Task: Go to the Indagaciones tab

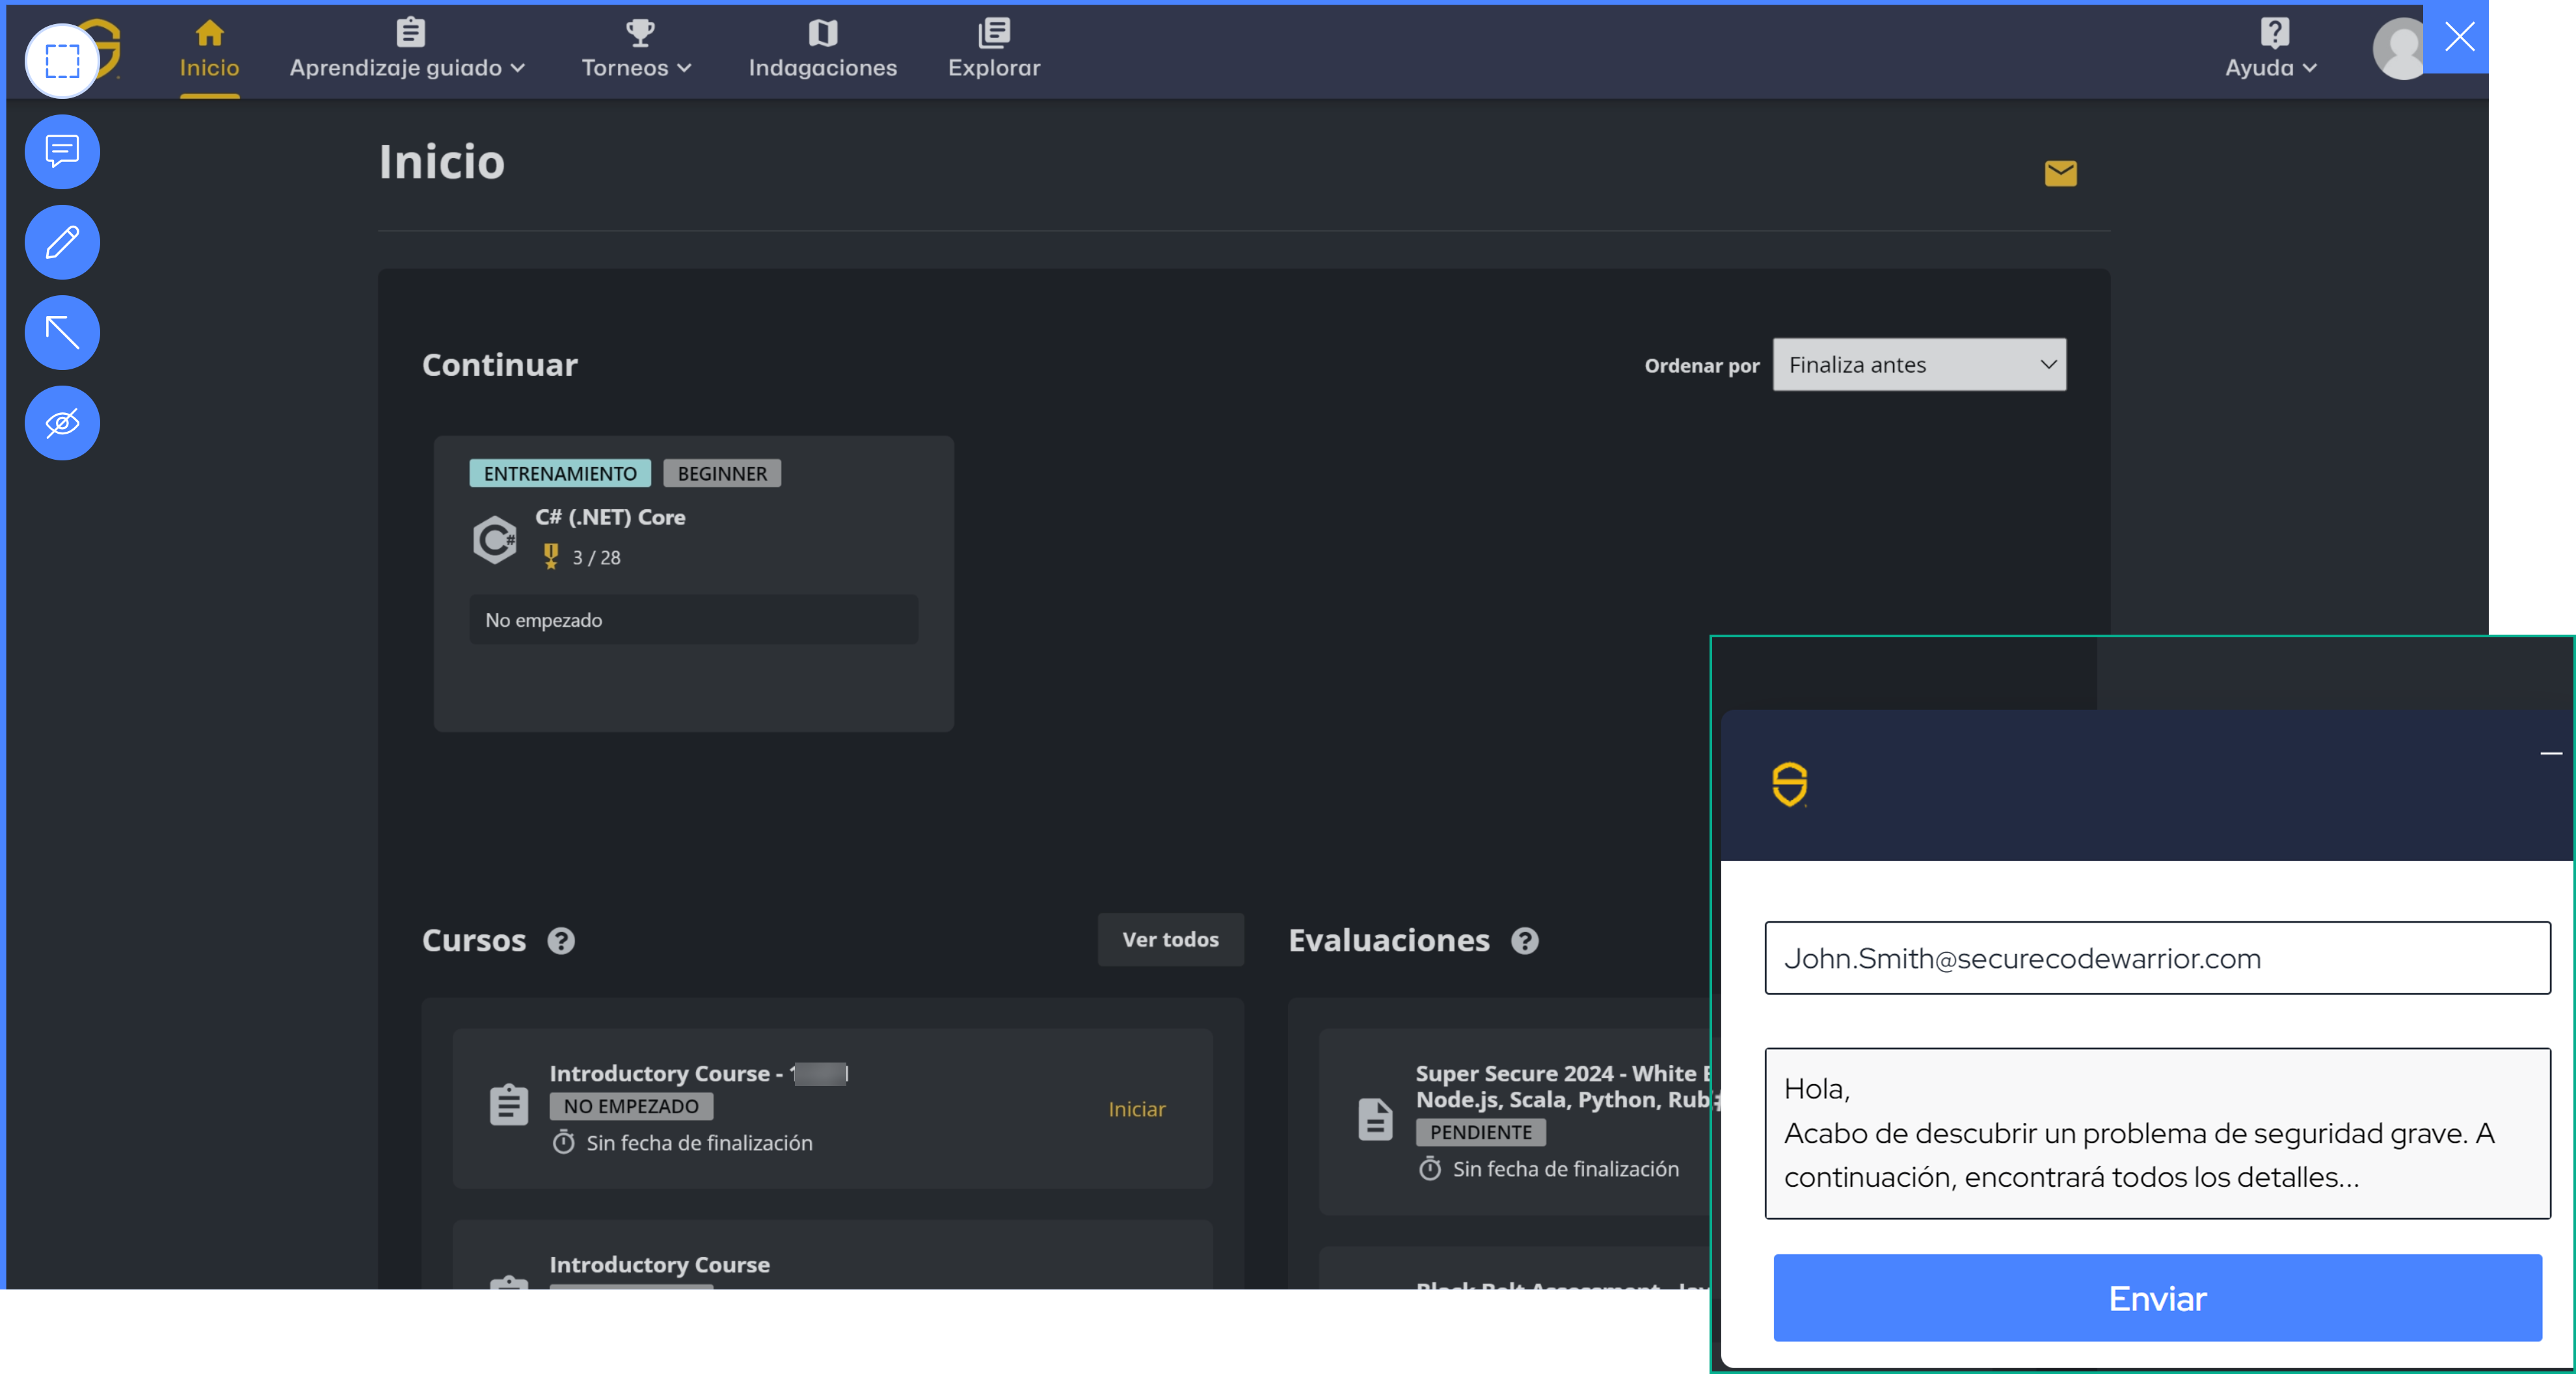Action: [822, 49]
